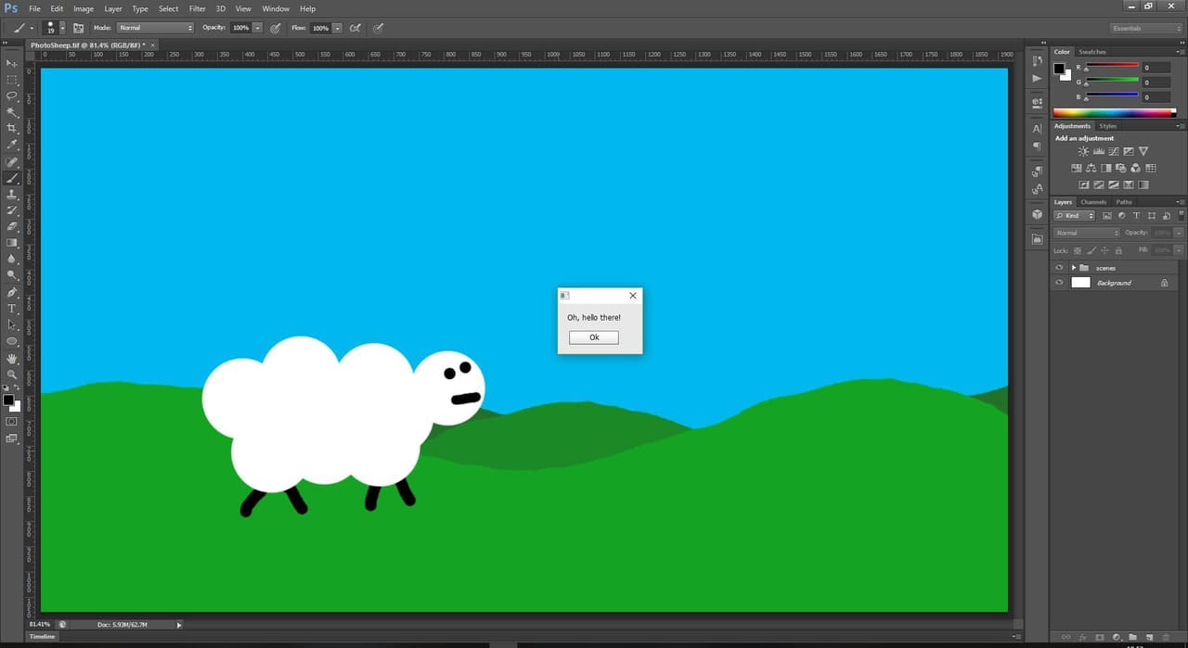Toggle pressure for opacity button
Screen dimensions: 1188x648
click(x=275, y=28)
